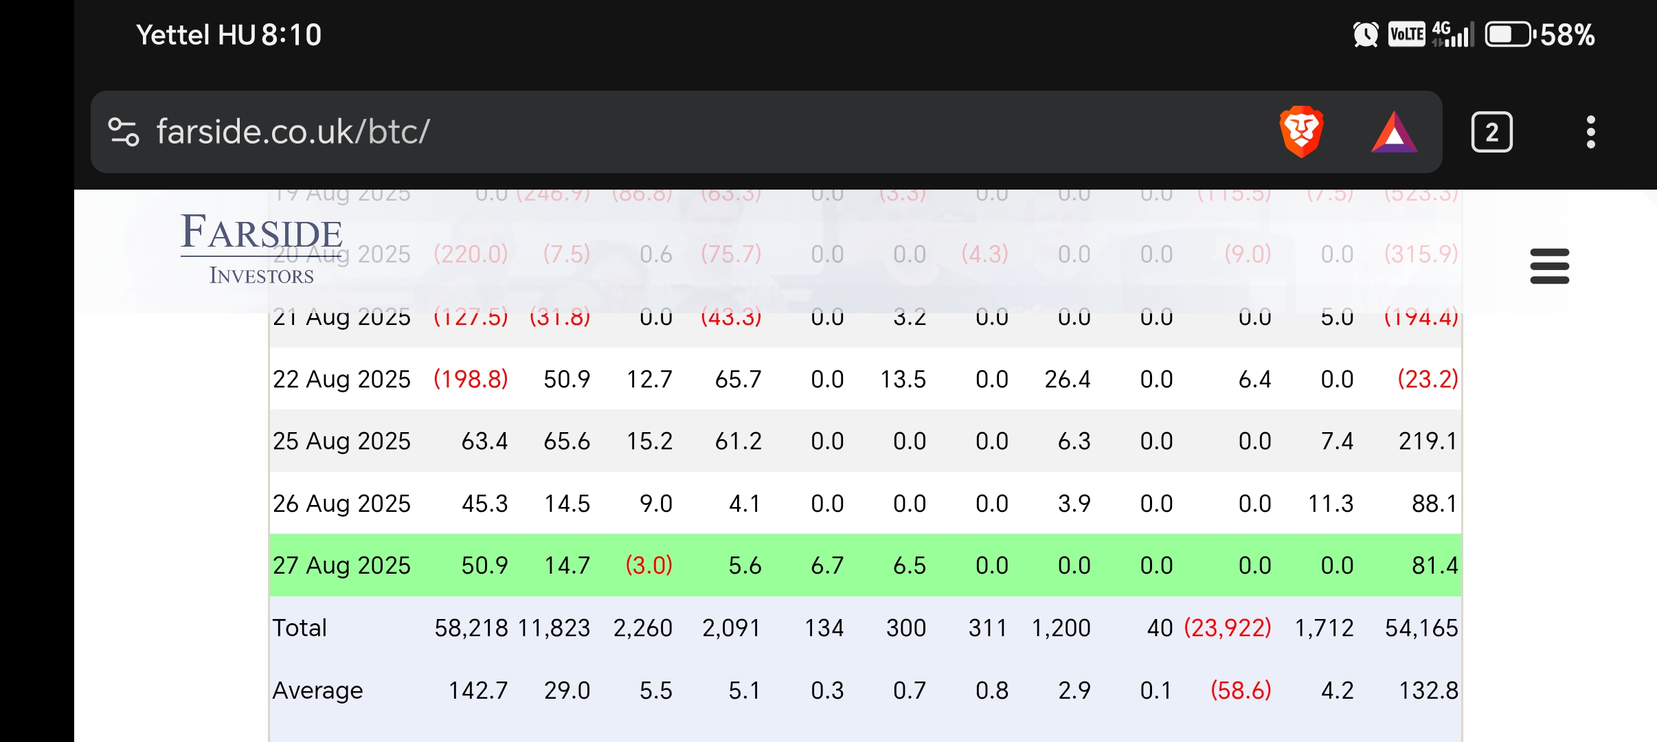Select the 54,165 grand total cell
Image resolution: width=1657 pixels, height=742 pixels.
[x=1421, y=628]
